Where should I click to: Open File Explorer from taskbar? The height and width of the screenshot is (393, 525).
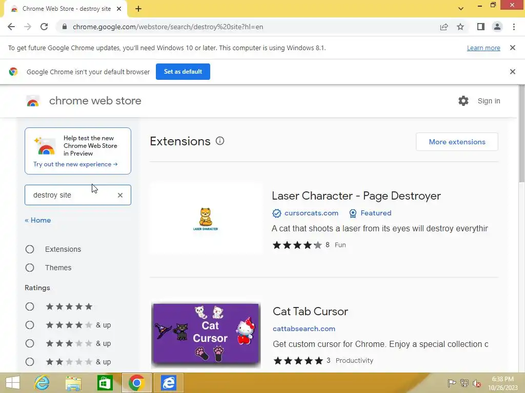[73, 383]
